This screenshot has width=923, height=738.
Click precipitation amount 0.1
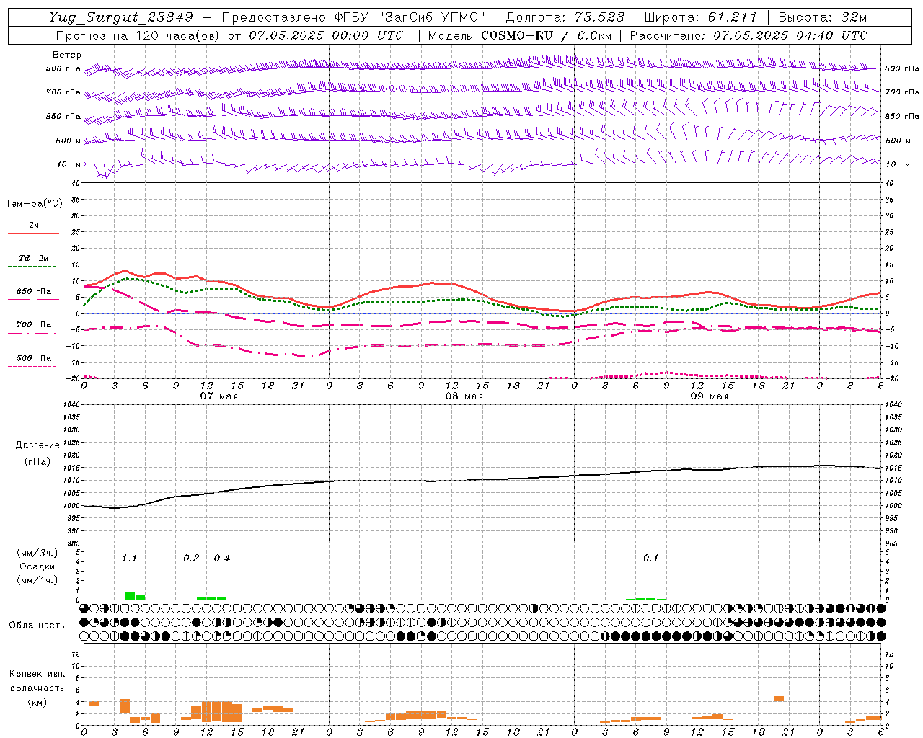[650, 559]
